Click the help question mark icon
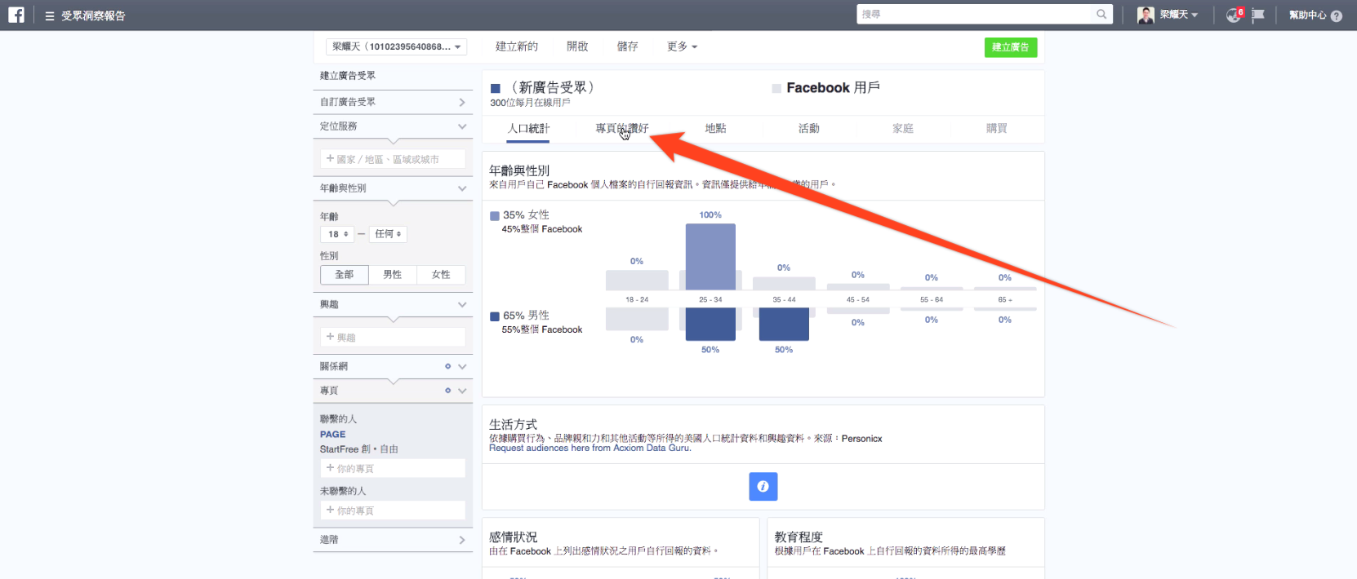This screenshot has width=1357, height=579. coord(1337,15)
